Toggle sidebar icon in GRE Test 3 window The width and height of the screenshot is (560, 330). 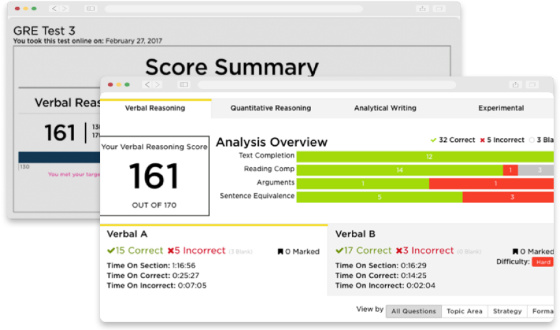90,8
